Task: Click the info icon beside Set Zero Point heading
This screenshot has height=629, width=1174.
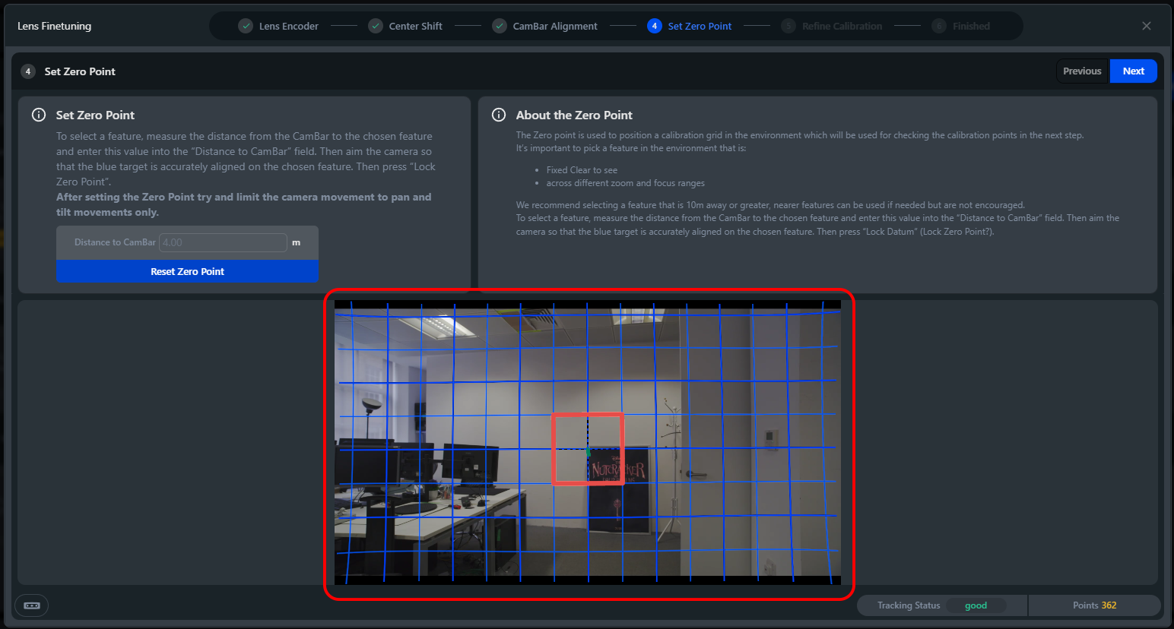Action: pos(39,115)
